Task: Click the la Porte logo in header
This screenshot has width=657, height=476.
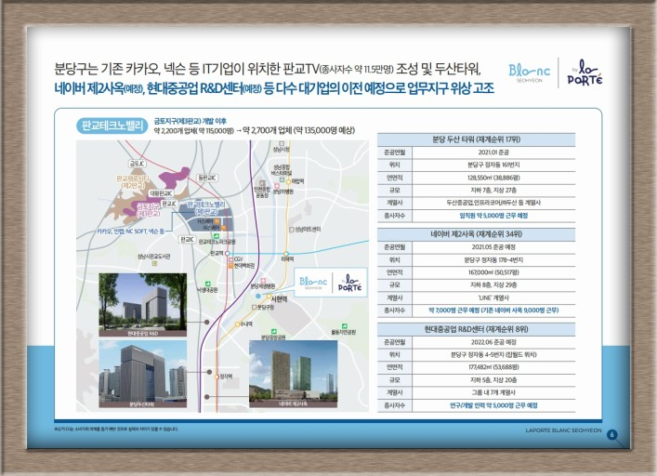Action: pyautogui.click(x=585, y=73)
